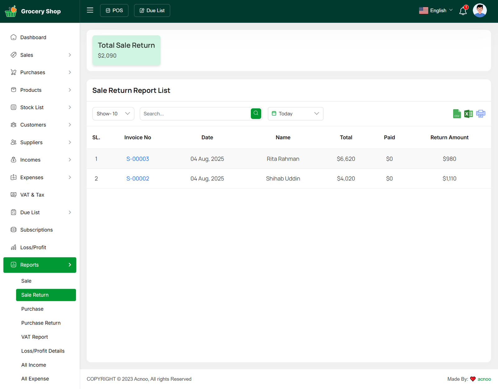Click the green search magnifier button

tap(256, 114)
